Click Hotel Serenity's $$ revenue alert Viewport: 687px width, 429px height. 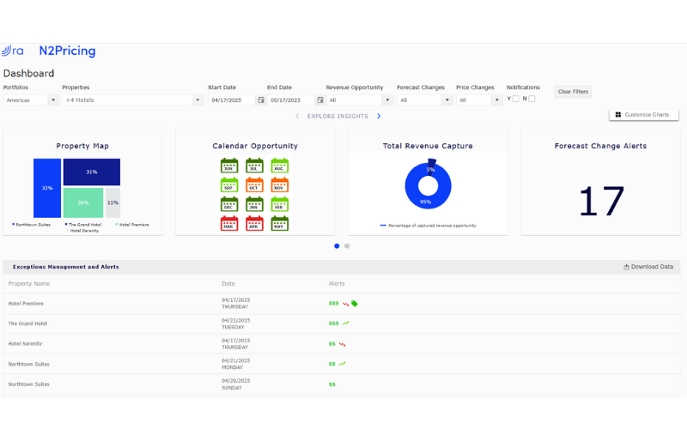click(x=332, y=344)
